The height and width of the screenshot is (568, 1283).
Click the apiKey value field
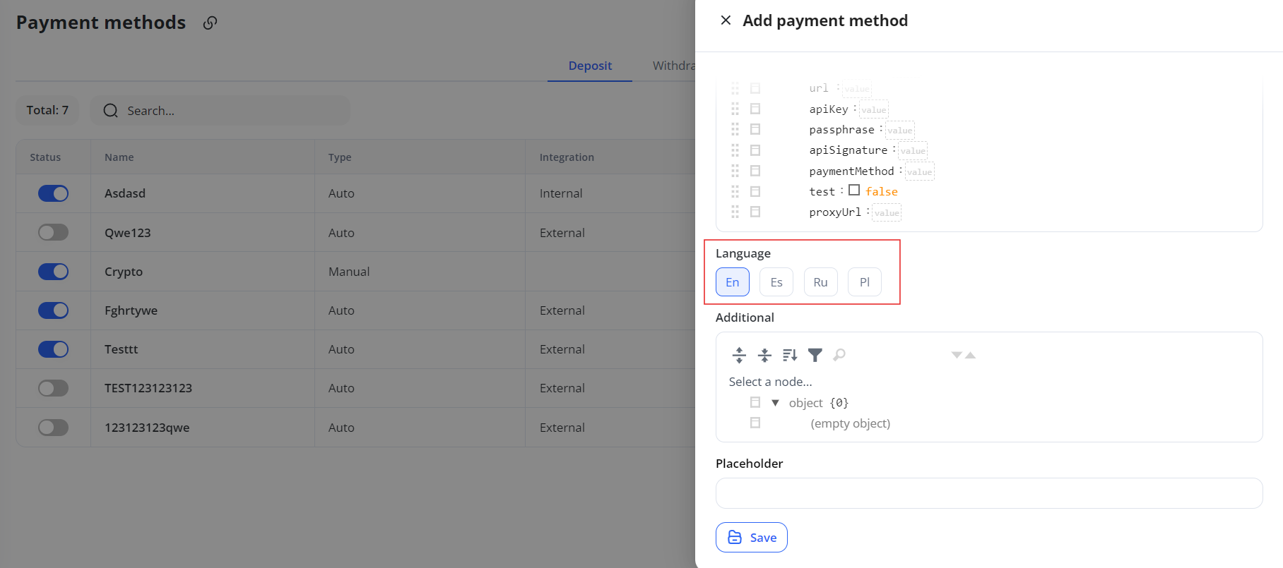(874, 110)
